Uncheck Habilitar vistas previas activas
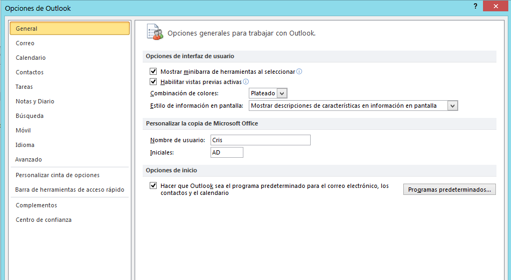Screen dimensions: 511x280 [153, 81]
